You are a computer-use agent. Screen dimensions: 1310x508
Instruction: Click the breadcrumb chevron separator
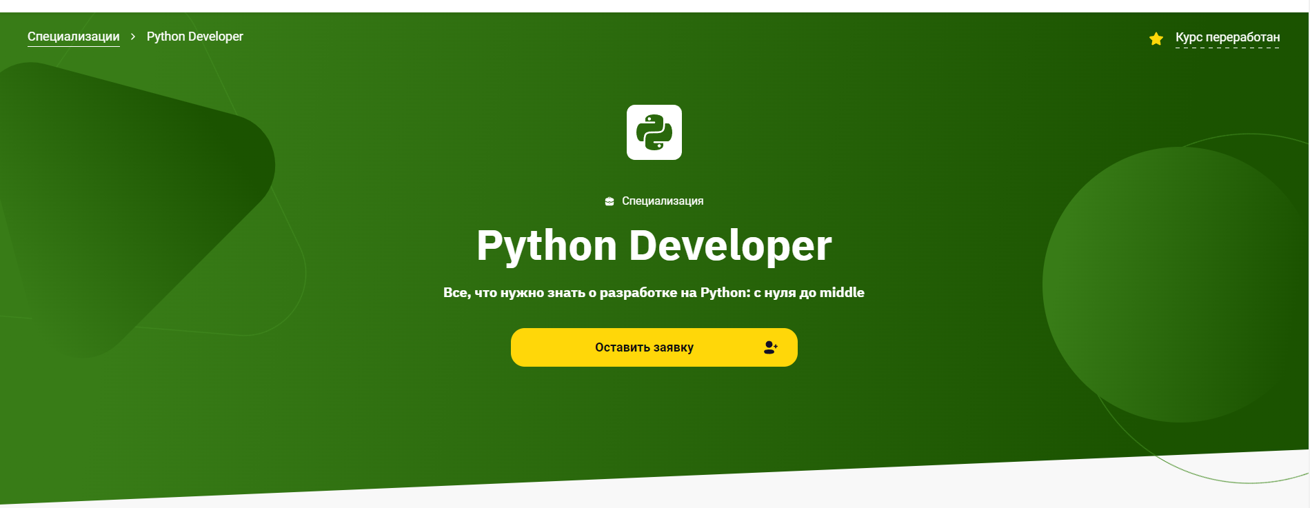(133, 37)
